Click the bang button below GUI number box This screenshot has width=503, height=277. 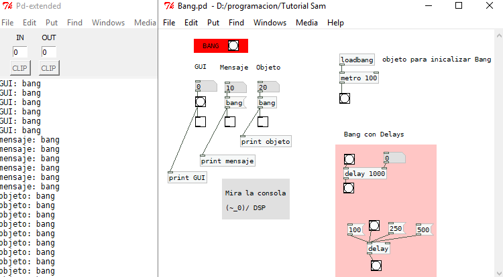[201, 102]
